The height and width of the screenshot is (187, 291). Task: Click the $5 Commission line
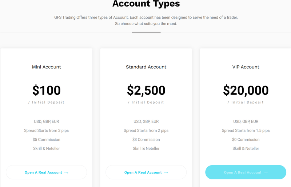47,140
